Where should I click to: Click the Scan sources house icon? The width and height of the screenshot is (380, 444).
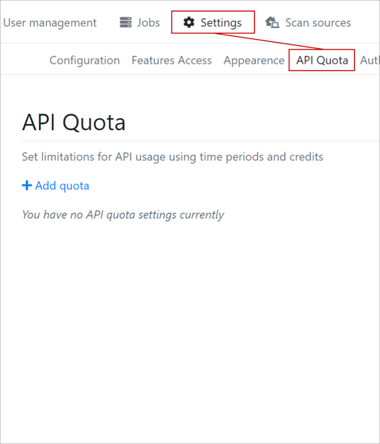pos(272,23)
